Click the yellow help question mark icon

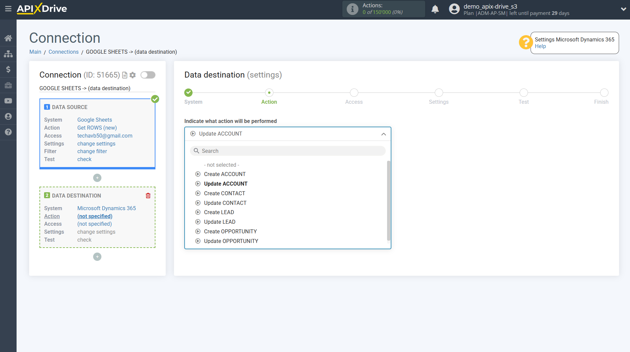click(526, 42)
